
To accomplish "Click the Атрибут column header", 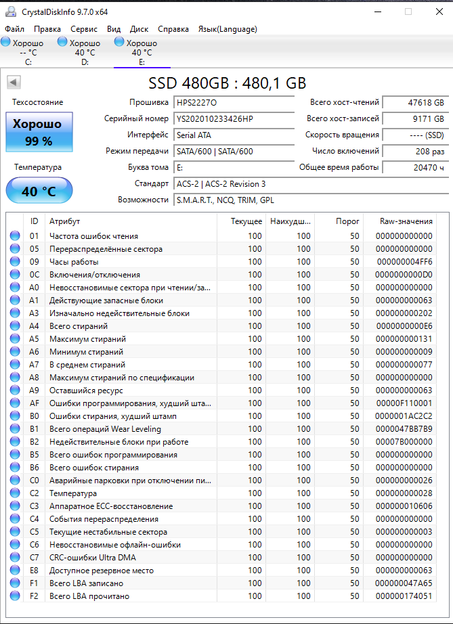I will click(x=131, y=221).
